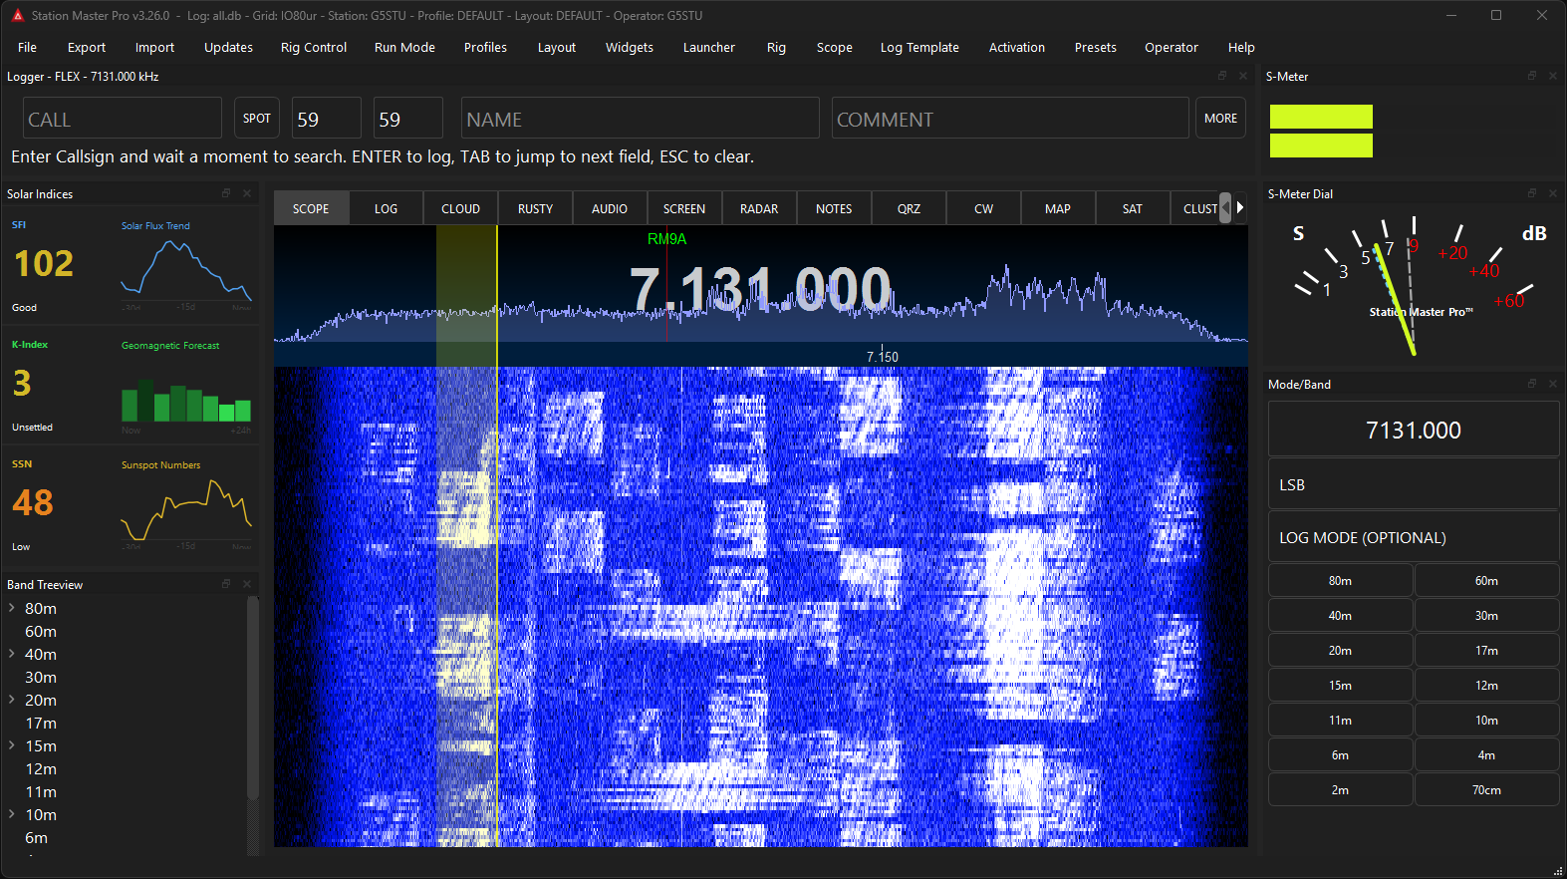
Task: Open the MAP tab
Action: click(x=1058, y=209)
